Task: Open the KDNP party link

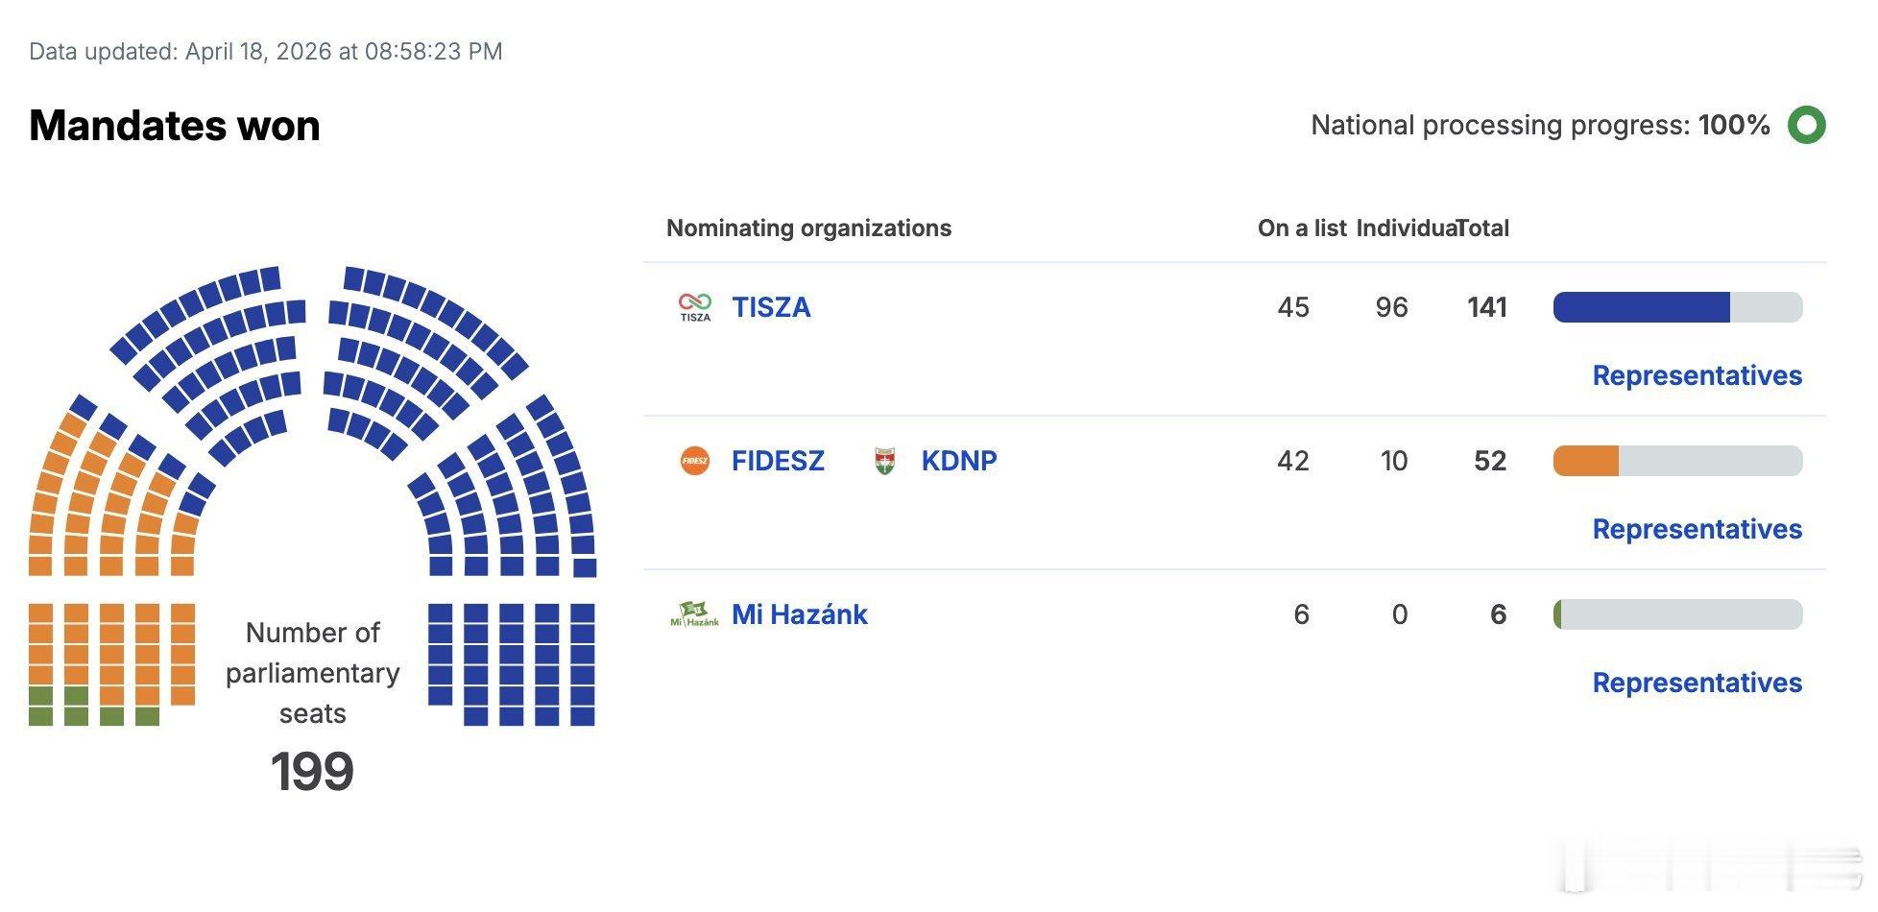Action: [958, 461]
